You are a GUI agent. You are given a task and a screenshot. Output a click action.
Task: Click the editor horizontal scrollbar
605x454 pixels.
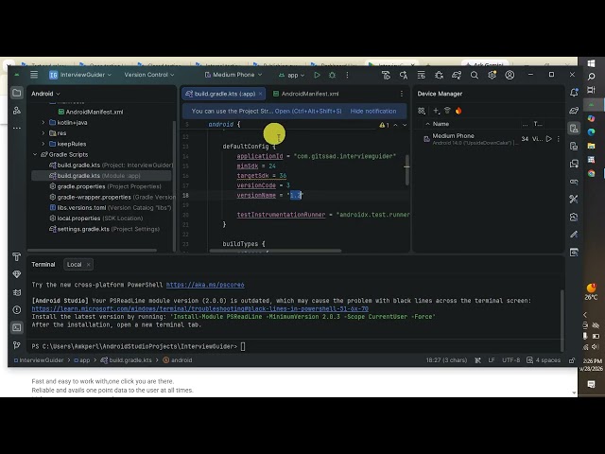275,251
